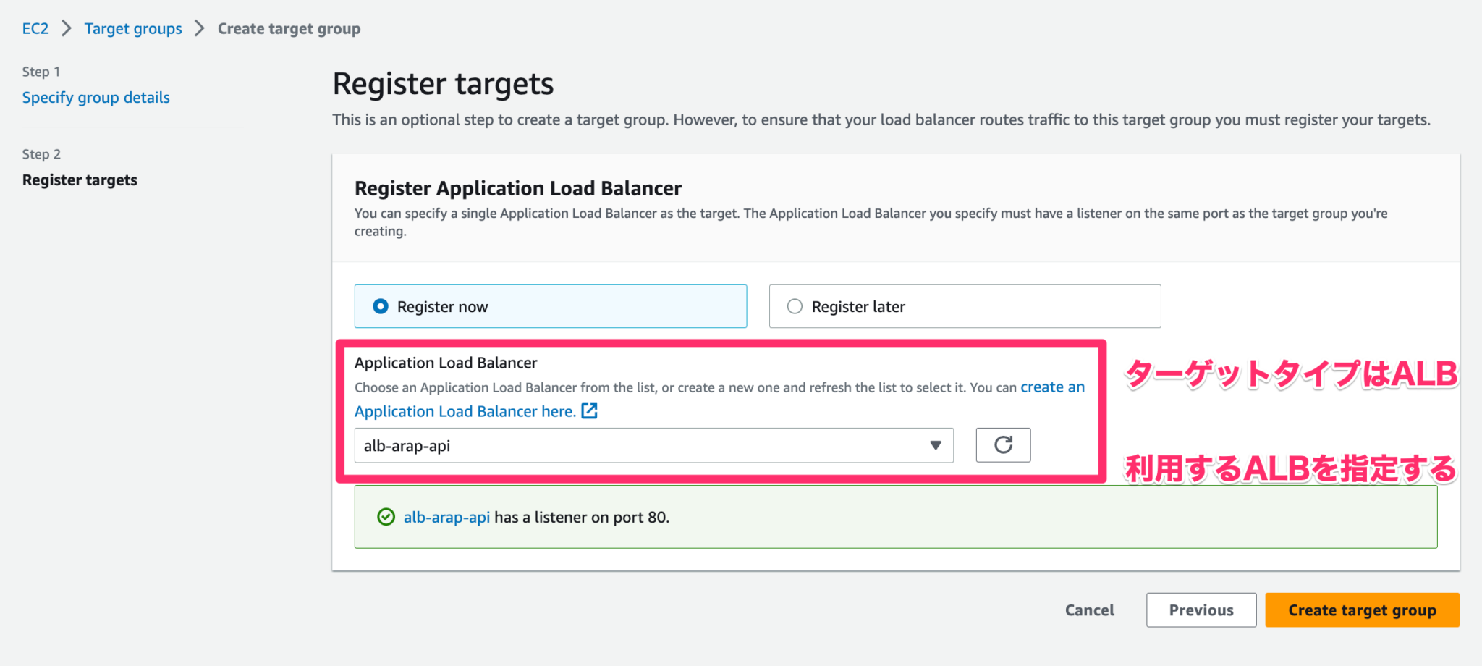
Task: Select the Register later radio button
Action: [795, 306]
